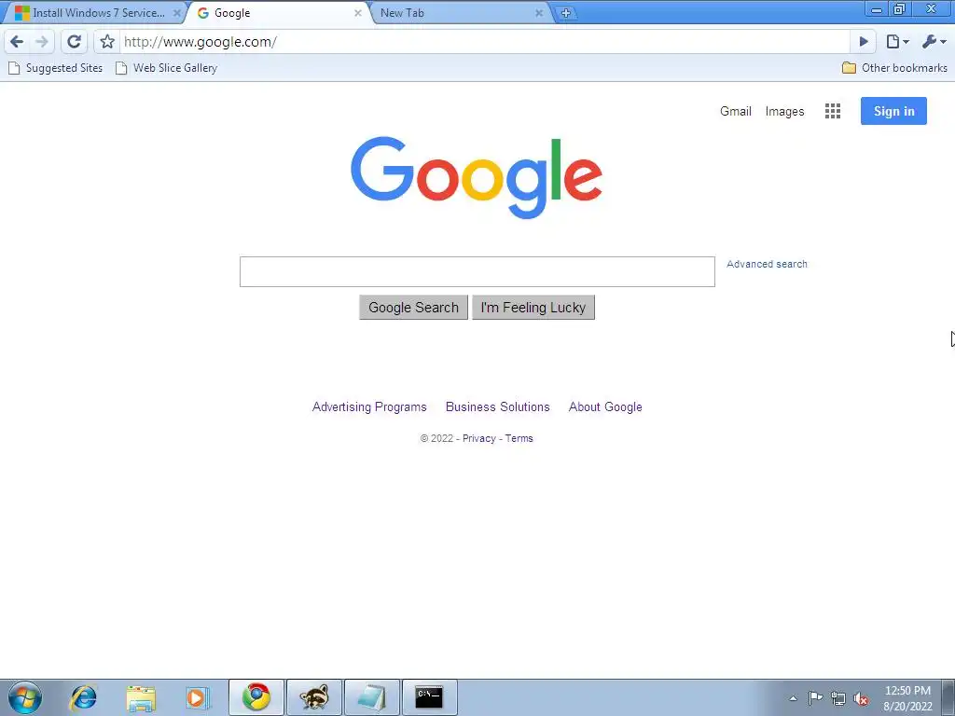The height and width of the screenshot is (716, 955).
Task: Open the Windows Start menu
Action: [25, 697]
